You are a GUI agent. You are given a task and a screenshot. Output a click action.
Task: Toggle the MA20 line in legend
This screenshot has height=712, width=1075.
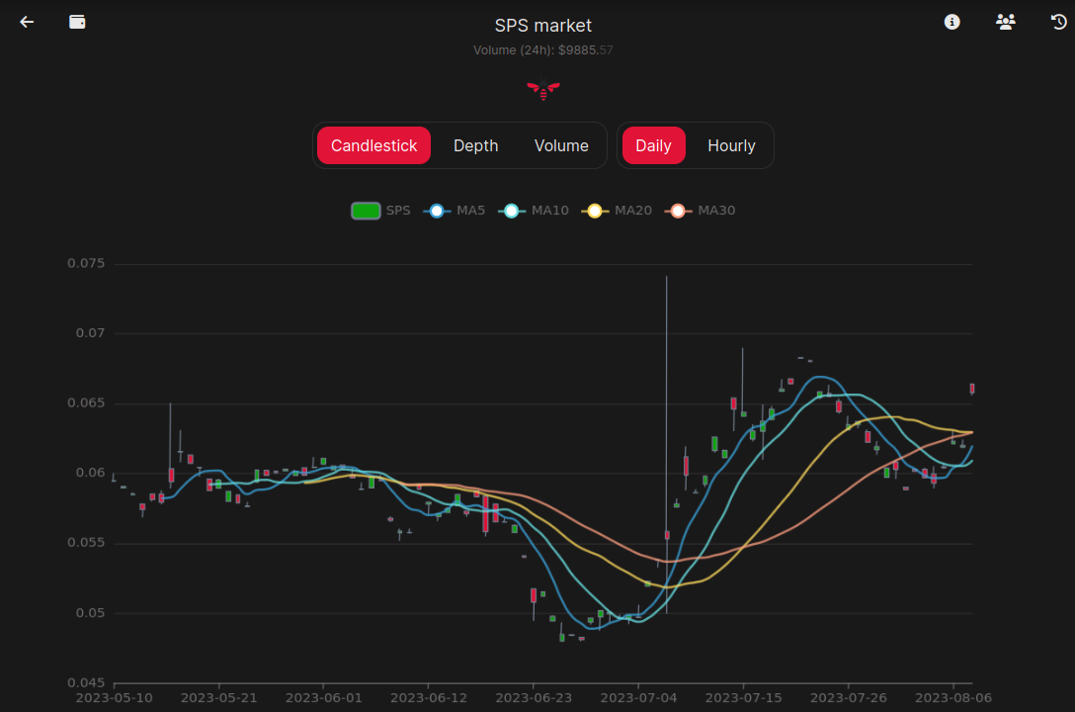[x=617, y=211]
